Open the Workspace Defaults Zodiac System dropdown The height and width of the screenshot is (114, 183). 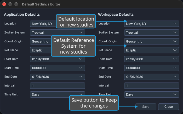click(x=151, y=33)
